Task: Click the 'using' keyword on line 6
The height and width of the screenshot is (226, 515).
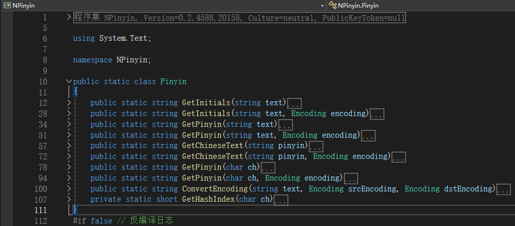Action: click(x=84, y=38)
